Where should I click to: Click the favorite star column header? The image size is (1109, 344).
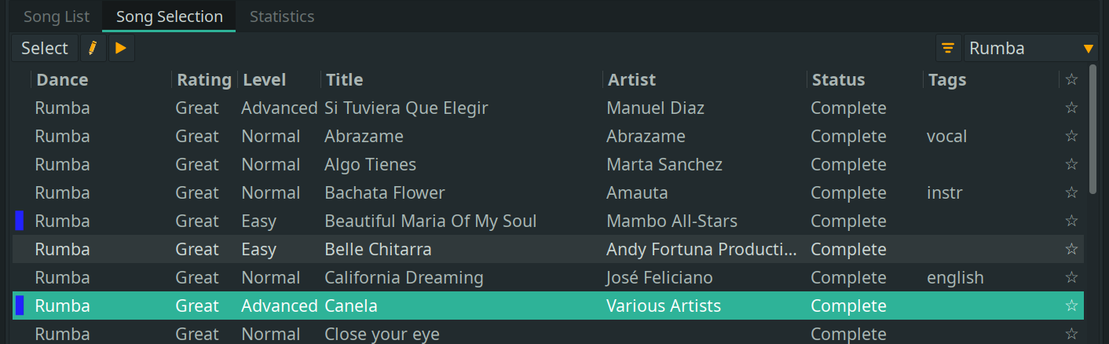point(1071,79)
